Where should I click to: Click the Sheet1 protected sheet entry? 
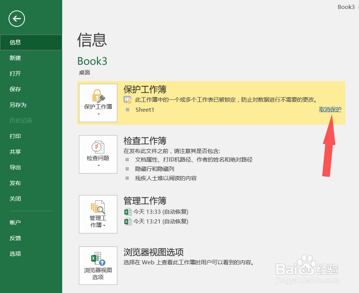[x=144, y=109]
